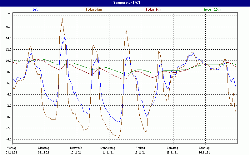Click the date 12.11.21
Viewport: 250px width, 156px height.
140,153
